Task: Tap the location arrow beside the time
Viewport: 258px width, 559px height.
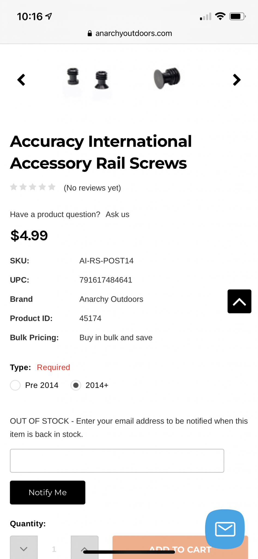Action: click(48, 16)
